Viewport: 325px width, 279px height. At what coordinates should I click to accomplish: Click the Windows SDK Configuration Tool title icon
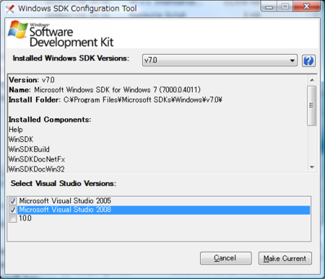[x=10, y=9]
